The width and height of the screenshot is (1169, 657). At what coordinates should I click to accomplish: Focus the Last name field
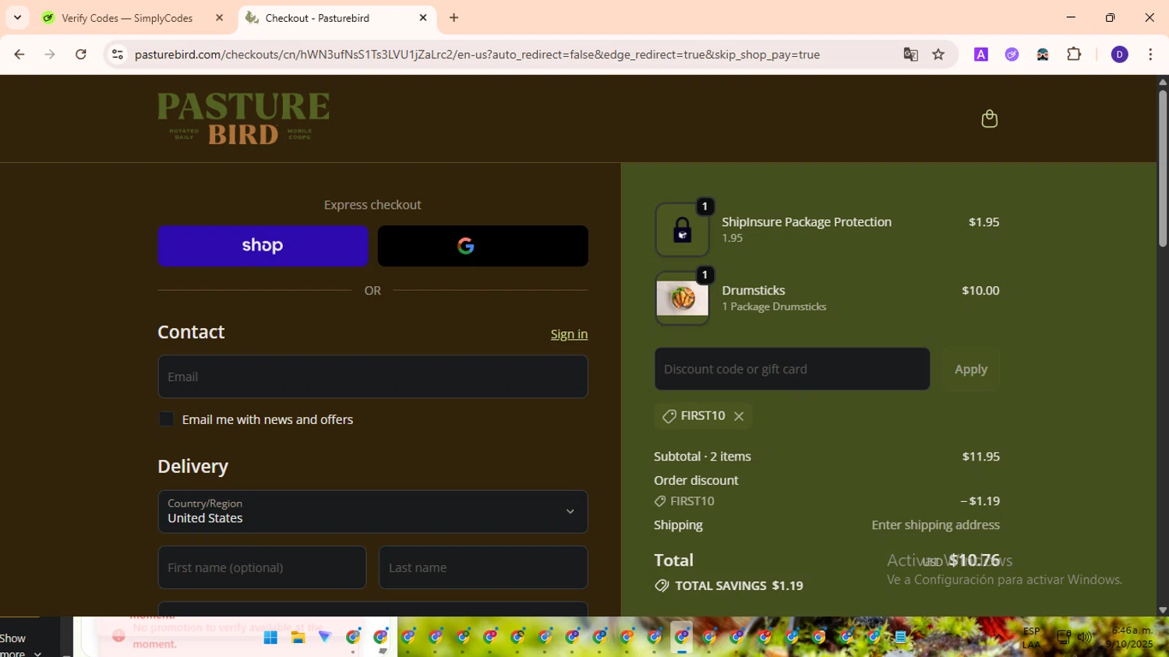tap(483, 567)
